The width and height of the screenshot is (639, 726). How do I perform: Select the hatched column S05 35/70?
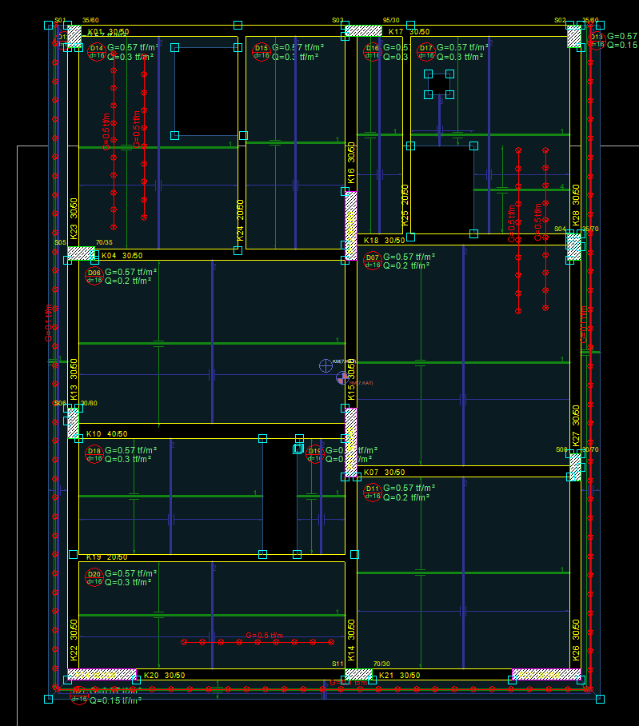pyautogui.click(x=81, y=253)
